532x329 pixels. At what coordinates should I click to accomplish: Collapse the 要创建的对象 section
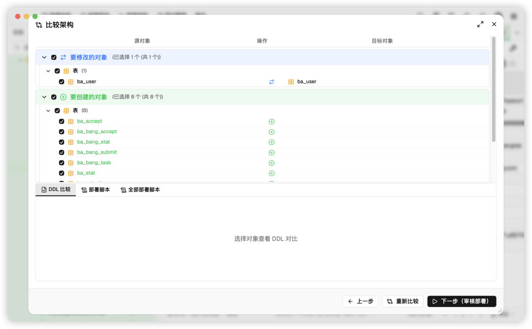(44, 97)
